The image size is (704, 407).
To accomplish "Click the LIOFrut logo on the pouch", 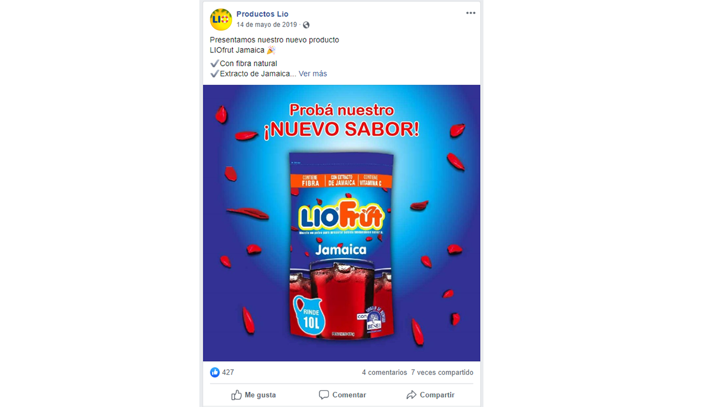I will (341, 215).
